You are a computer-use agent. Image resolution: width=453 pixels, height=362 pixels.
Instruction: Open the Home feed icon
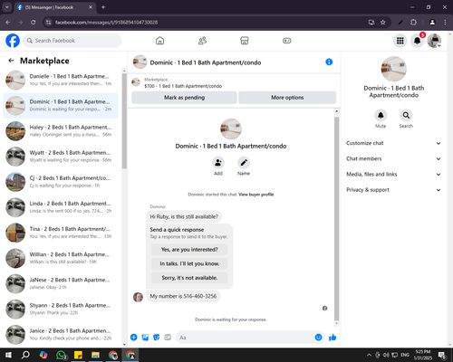(159, 41)
